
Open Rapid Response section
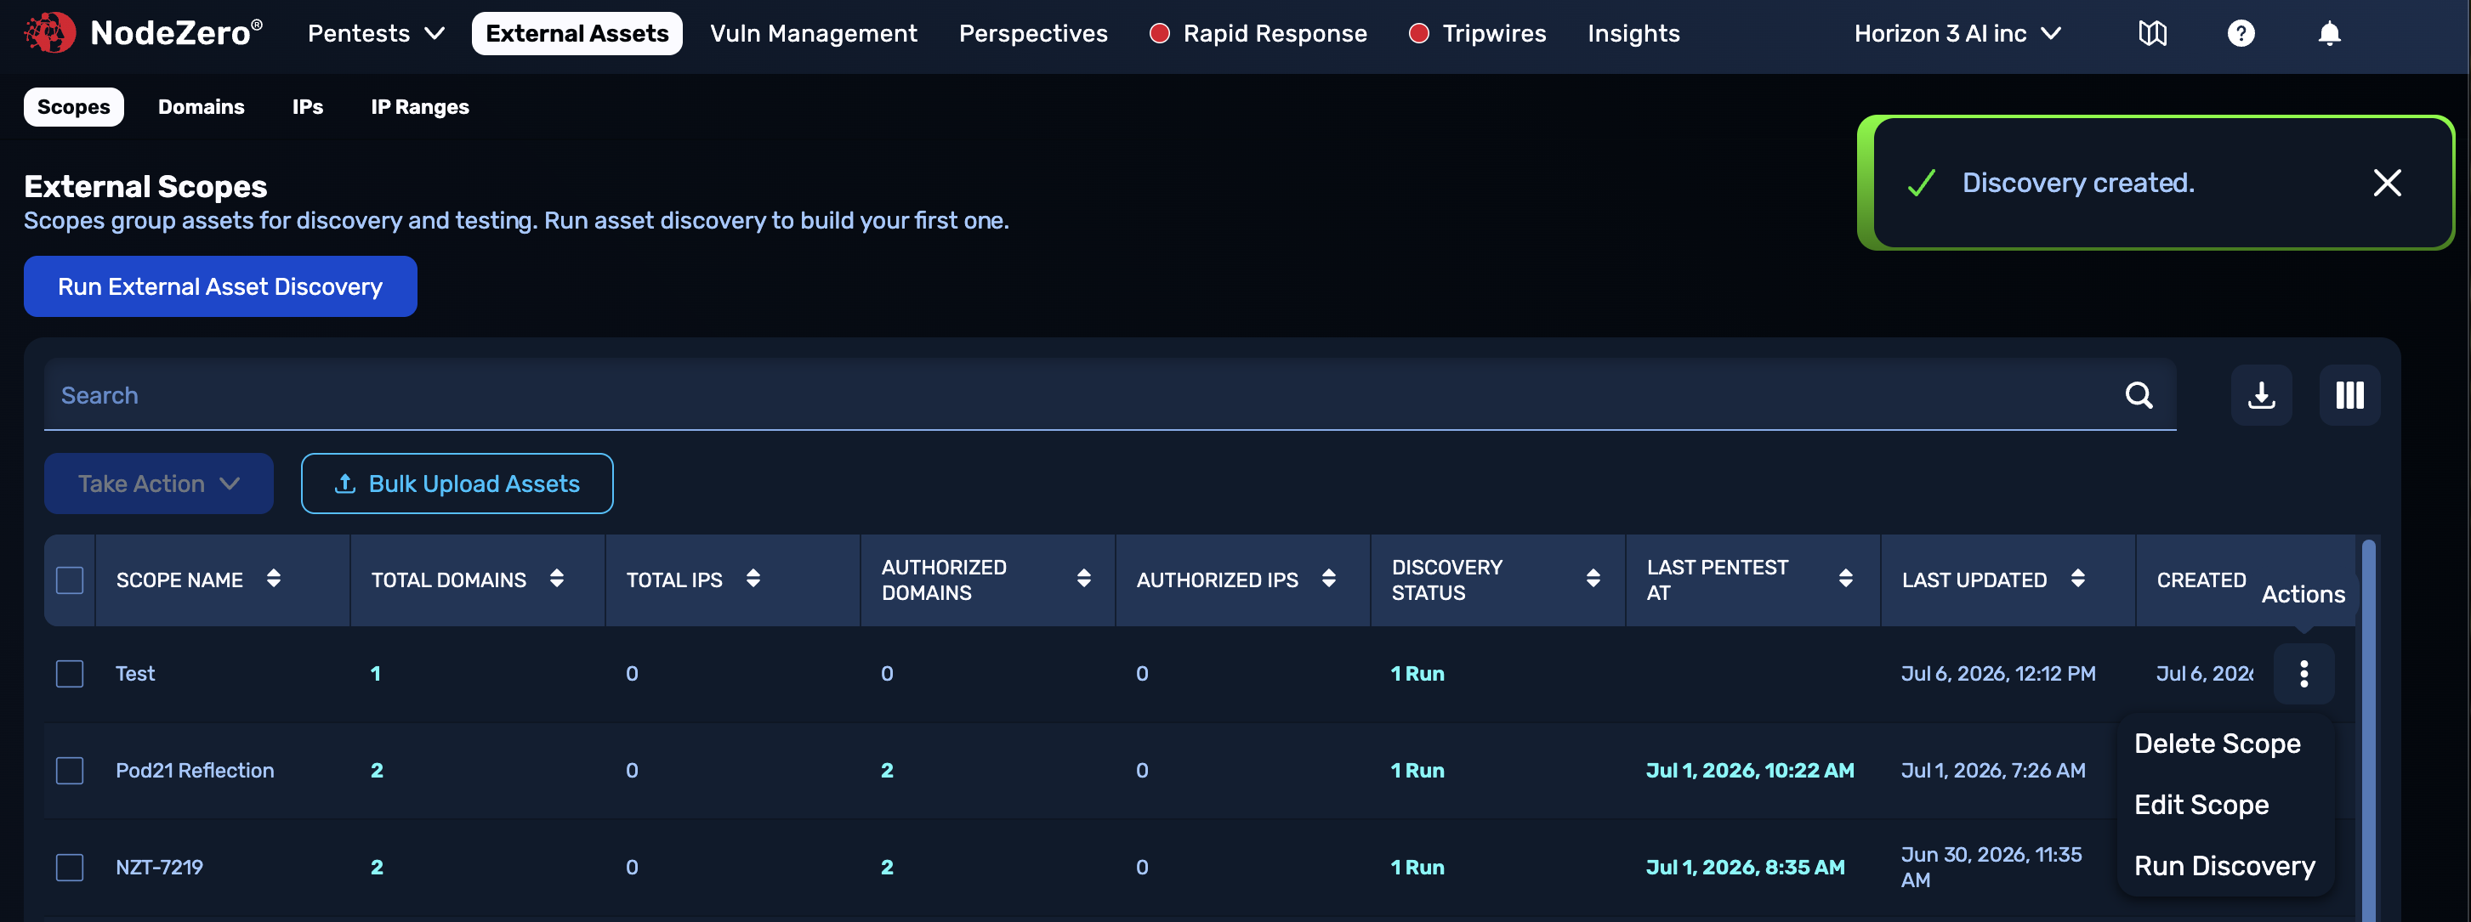point(1258,33)
